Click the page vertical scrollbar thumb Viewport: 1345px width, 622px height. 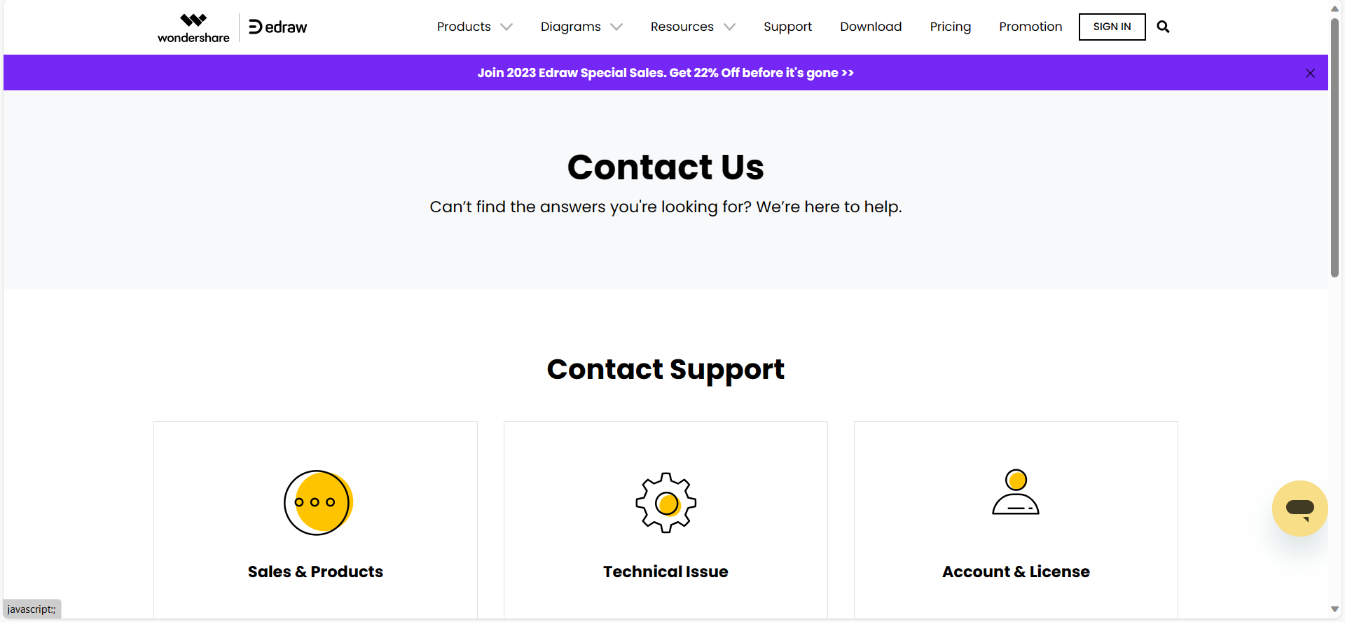click(x=1334, y=147)
